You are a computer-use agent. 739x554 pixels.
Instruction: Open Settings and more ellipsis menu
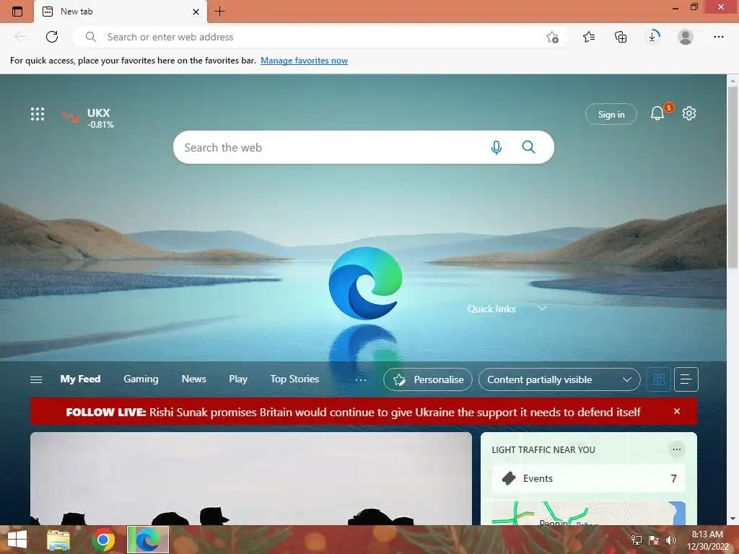(718, 37)
